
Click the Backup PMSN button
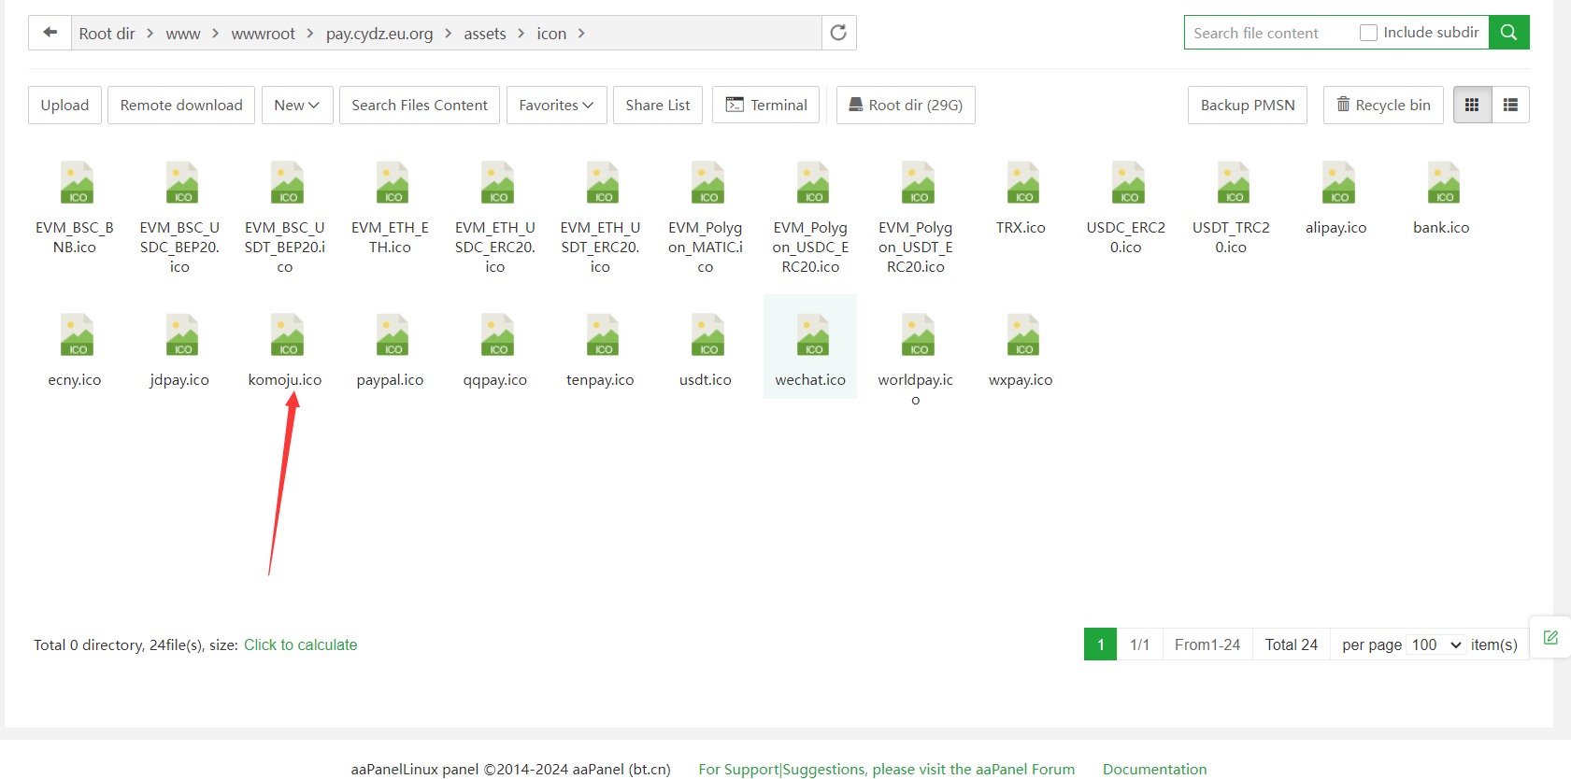coord(1248,105)
